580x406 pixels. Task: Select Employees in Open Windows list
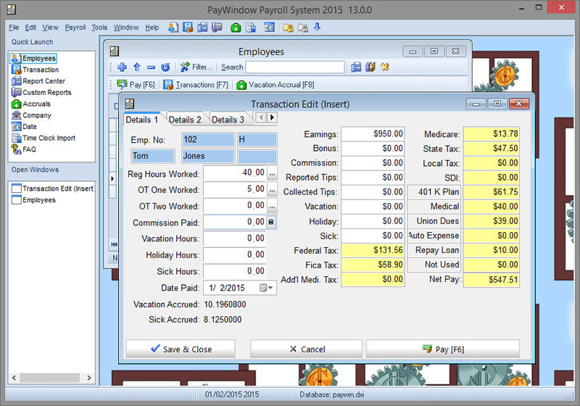click(33, 200)
